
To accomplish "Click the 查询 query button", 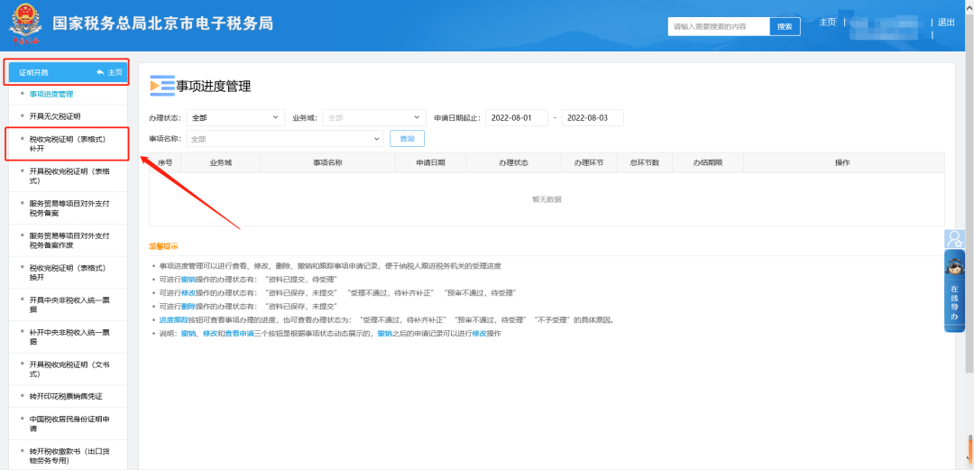I will [407, 139].
